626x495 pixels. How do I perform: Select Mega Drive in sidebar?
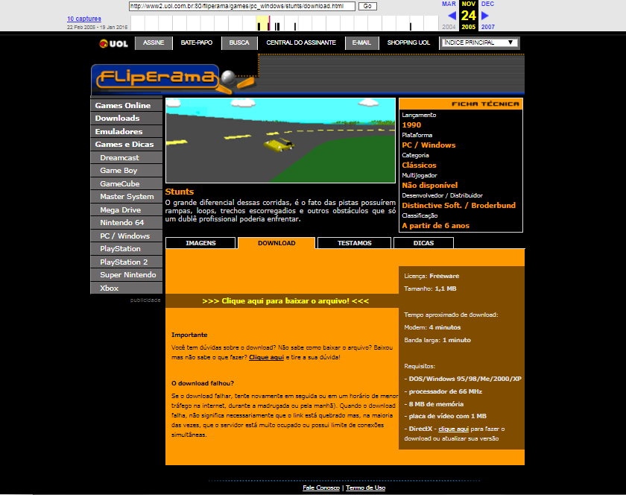(x=126, y=209)
